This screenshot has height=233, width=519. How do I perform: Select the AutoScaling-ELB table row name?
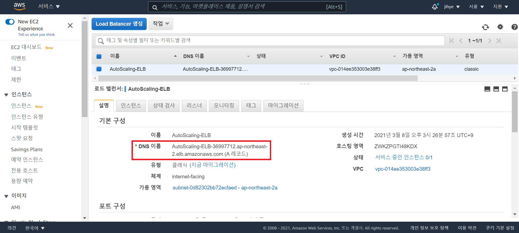[x=128, y=69]
